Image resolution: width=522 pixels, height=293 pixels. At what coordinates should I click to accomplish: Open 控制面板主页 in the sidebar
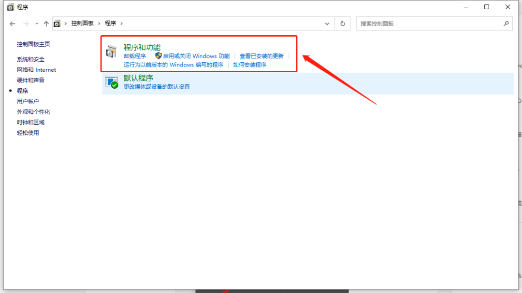coord(33,44)
